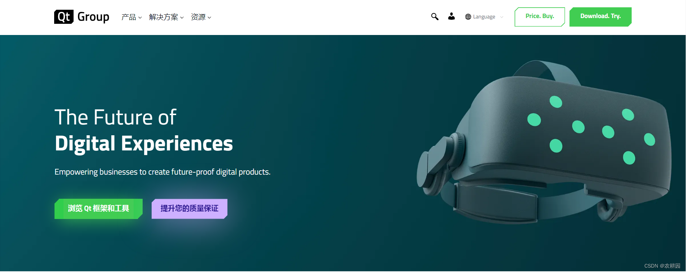Image resolution: width=686 pixels, height=272 pixels.
Task: Click the globe icon beside Language
Action: click(468, 17)
